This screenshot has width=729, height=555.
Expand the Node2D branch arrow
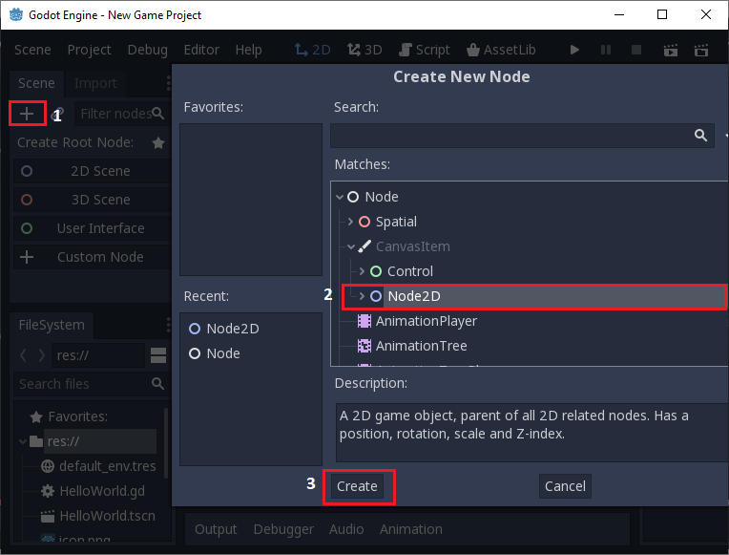tap(362, 296)
